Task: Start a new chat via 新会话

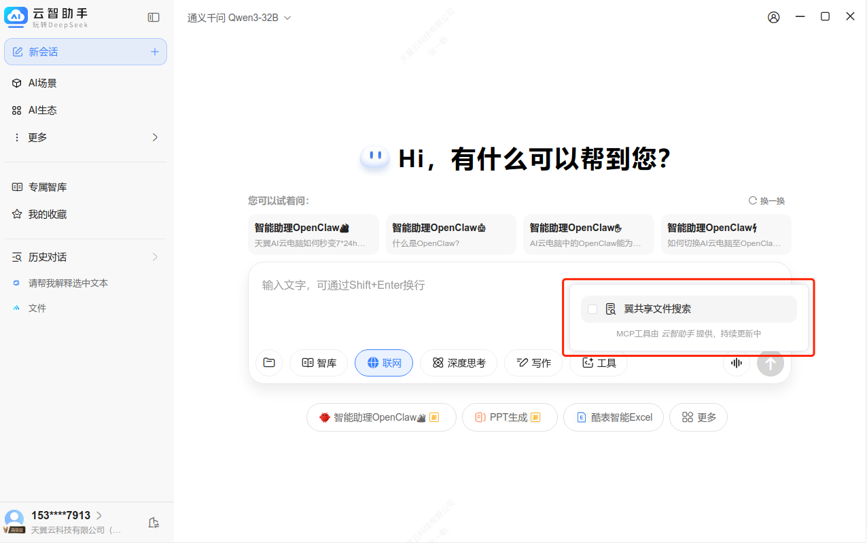Action: (x=86, y=52)
